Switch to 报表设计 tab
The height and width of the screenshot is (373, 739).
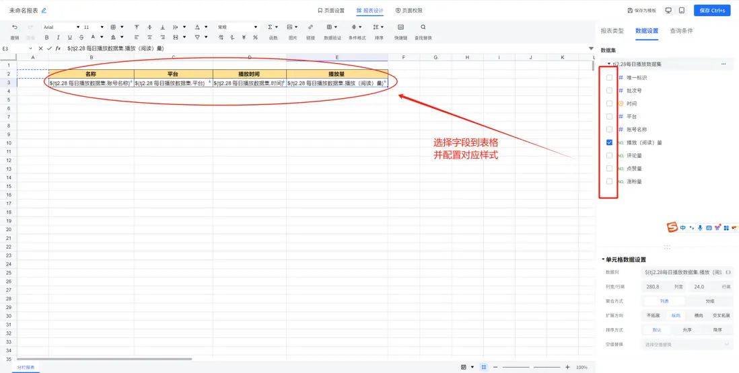[370, 10]
